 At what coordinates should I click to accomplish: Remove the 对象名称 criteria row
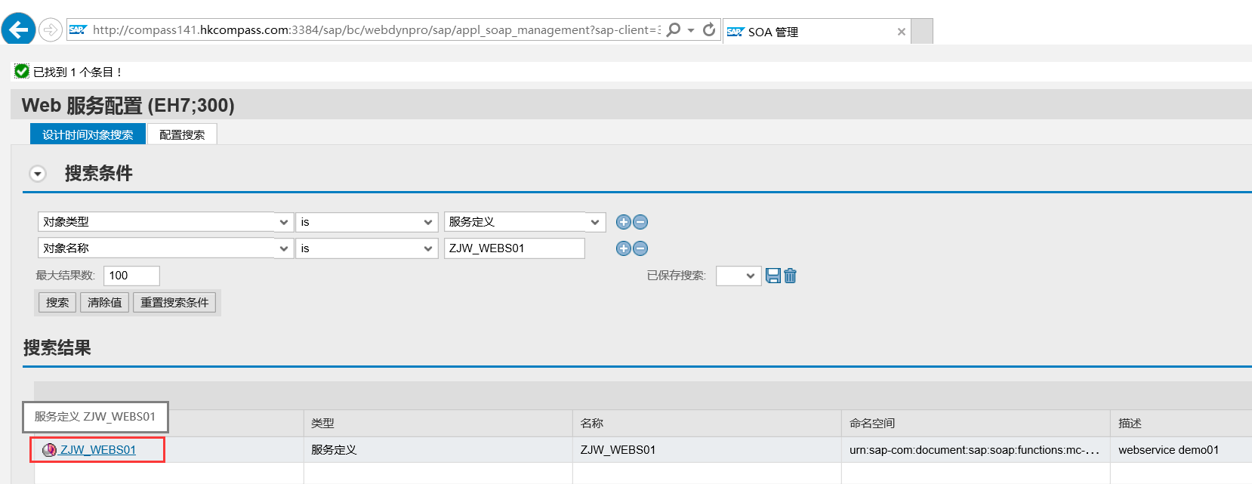pyautogui.click(x=640, y=248)
